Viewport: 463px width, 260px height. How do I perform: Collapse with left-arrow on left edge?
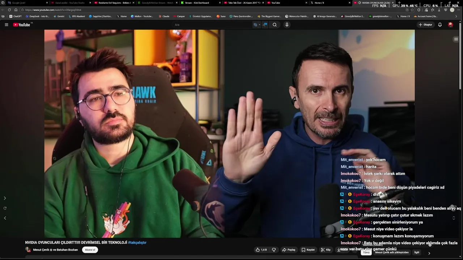[5, 218]
